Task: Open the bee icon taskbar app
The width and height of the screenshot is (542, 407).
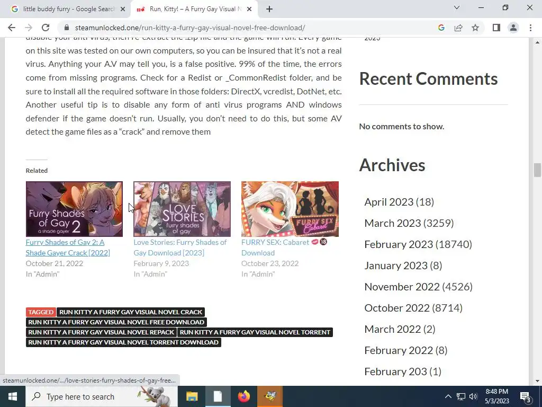Action: coord(270,396)
